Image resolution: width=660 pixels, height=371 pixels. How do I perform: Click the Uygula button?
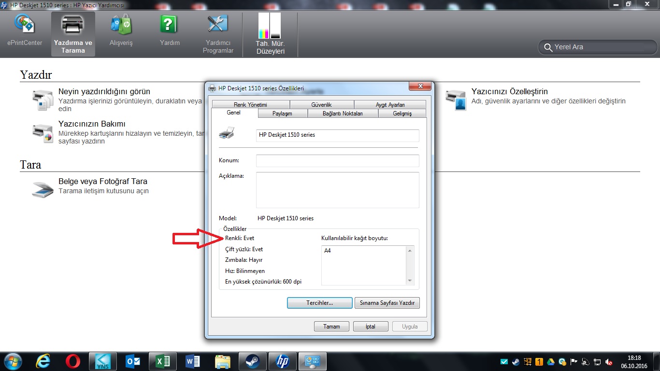pos(410,327)
